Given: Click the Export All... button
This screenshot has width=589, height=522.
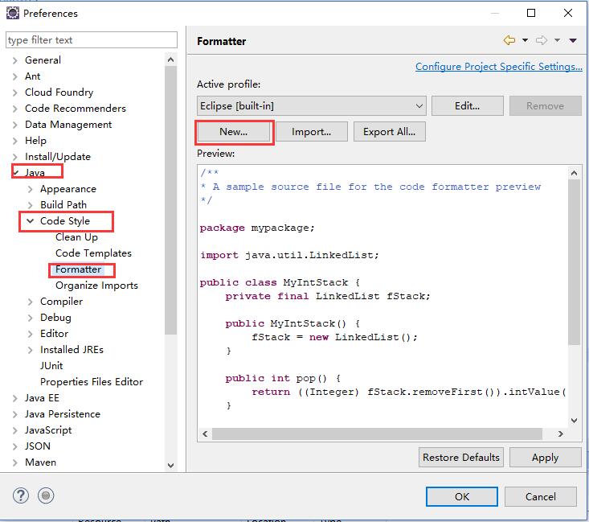Looking at the screenshot, I should [389, 132].
